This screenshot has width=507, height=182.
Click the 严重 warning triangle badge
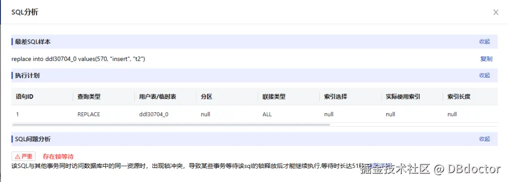pos(23,157)
